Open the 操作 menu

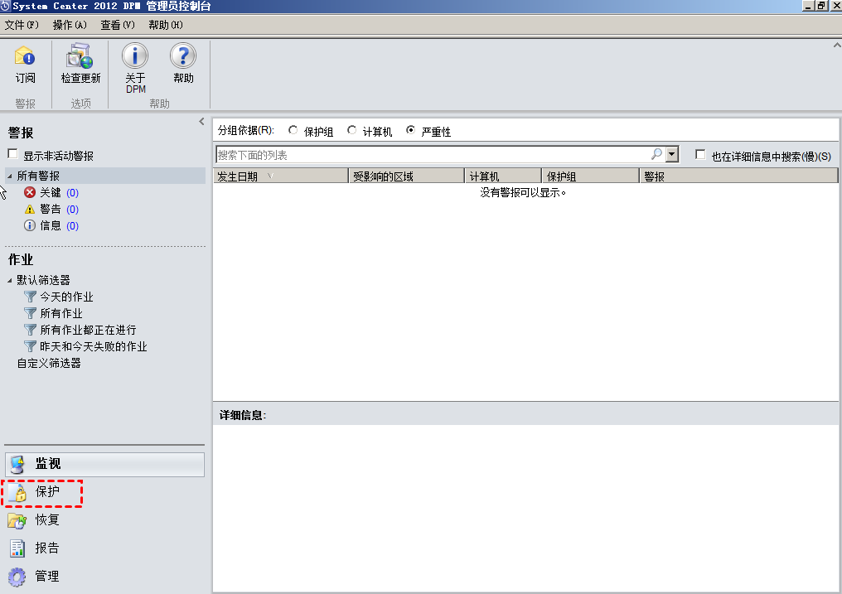pyautogui.click(x=70, y=25)
